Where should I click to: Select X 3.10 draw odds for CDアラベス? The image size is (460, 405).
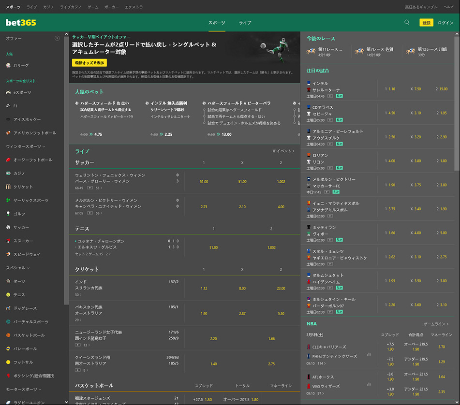coord(415,113)
